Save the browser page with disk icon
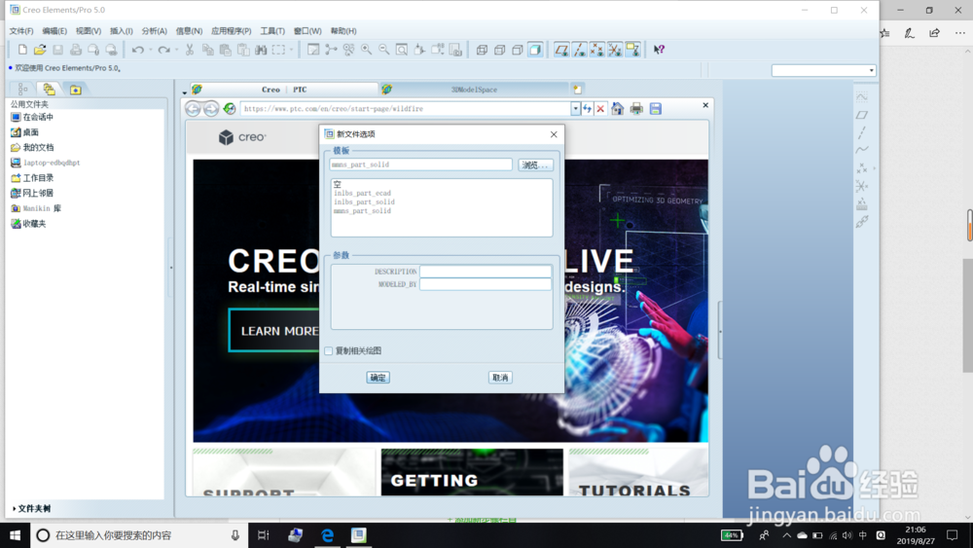This screenshot has width=973, height=548. pos(655,109)
